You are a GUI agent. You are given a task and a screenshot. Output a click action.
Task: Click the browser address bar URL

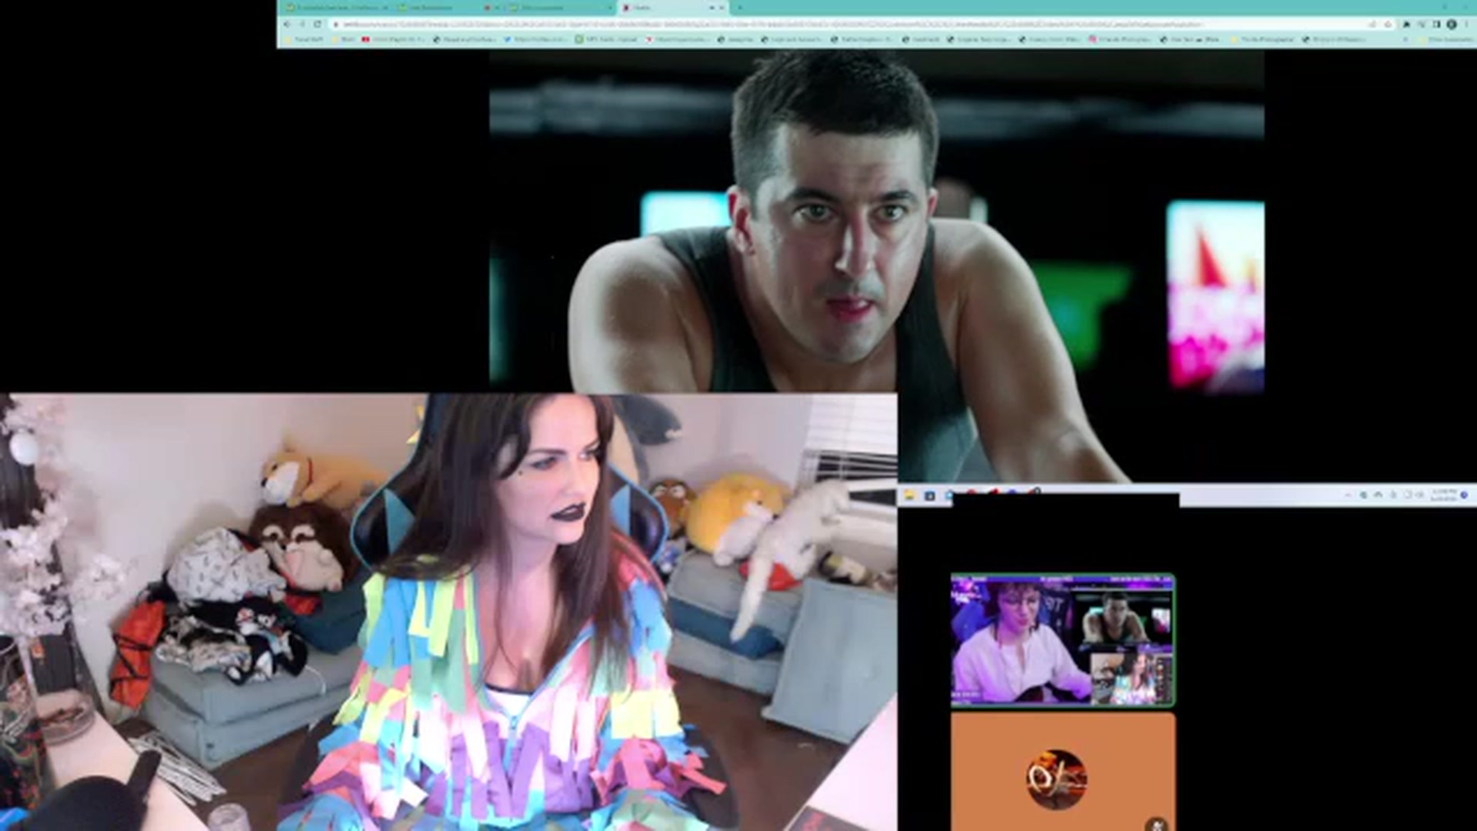769,24
